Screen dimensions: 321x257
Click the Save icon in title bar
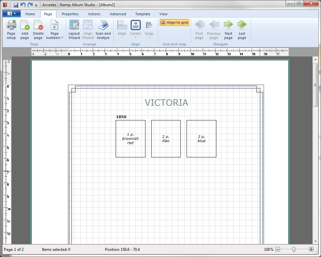point(16,5)
